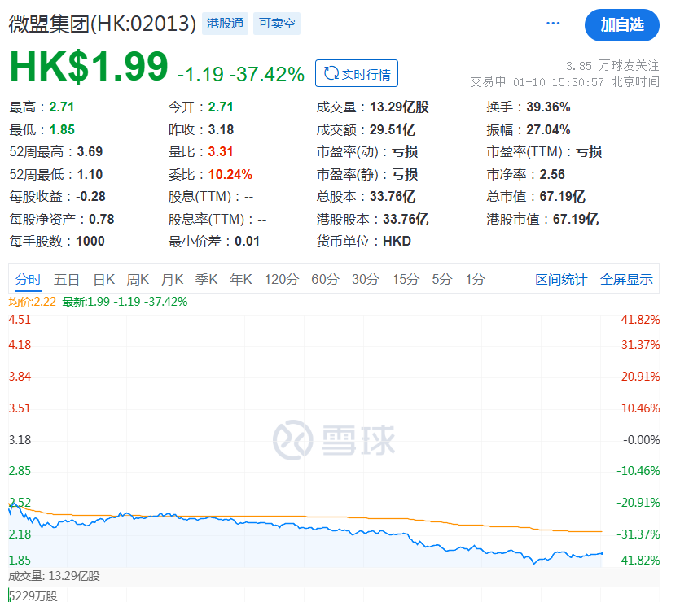
Task: Select the 季K quarterly chart tab
Action: tap(206, 279)
